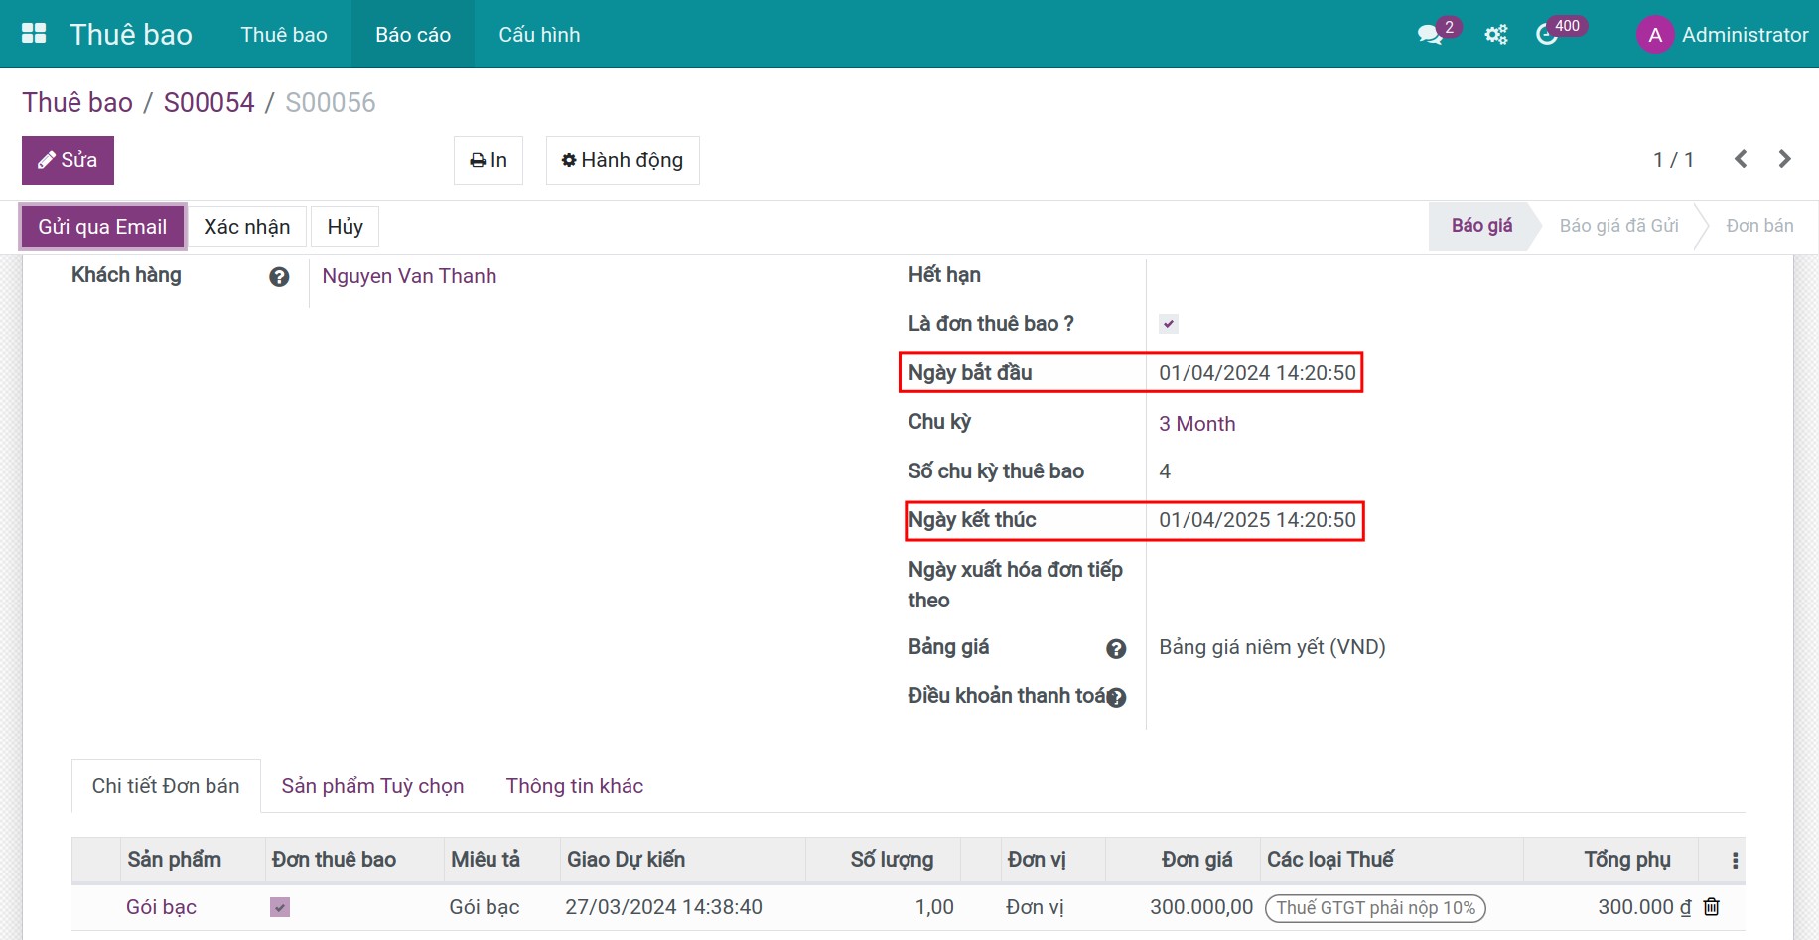Toggle Đơn thuê bao checkbox in Gói bạc row

coord(280,907)
